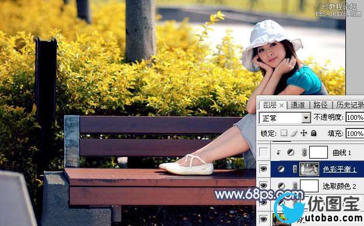Click adjustment icon of 色彩平衡 1 layer

[281, 169]
